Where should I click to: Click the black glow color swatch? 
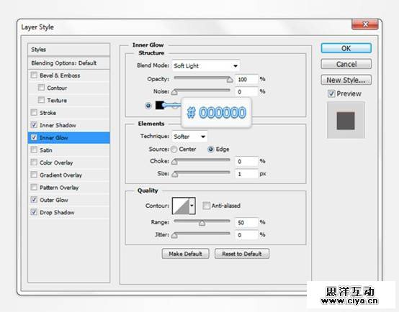tap(160, 105)
